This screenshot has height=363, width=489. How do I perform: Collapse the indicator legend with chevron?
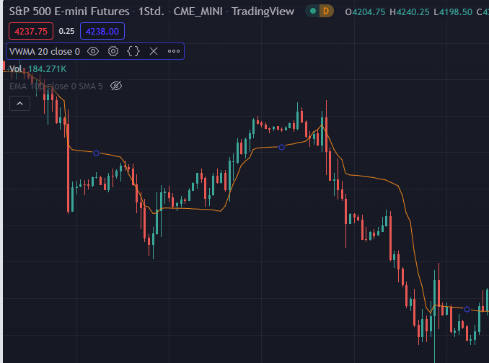19,104
